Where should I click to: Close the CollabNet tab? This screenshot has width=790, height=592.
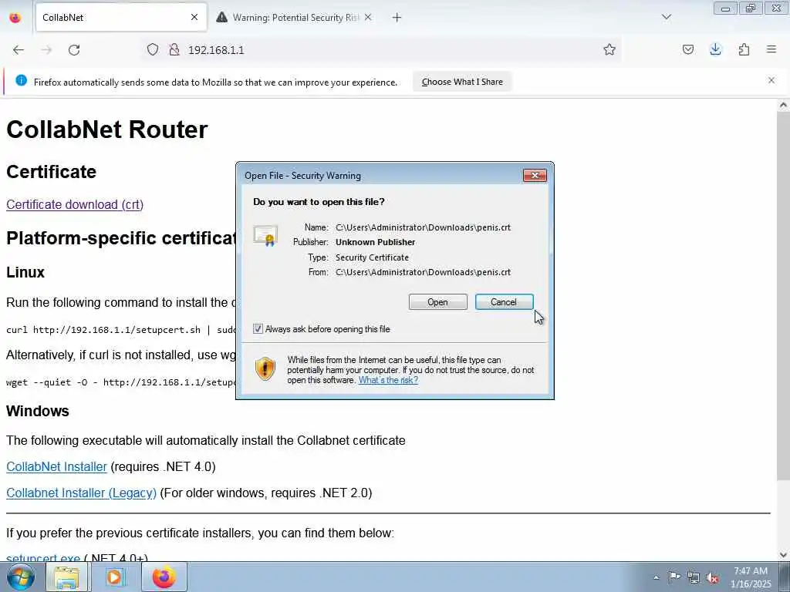coord(194,18)
